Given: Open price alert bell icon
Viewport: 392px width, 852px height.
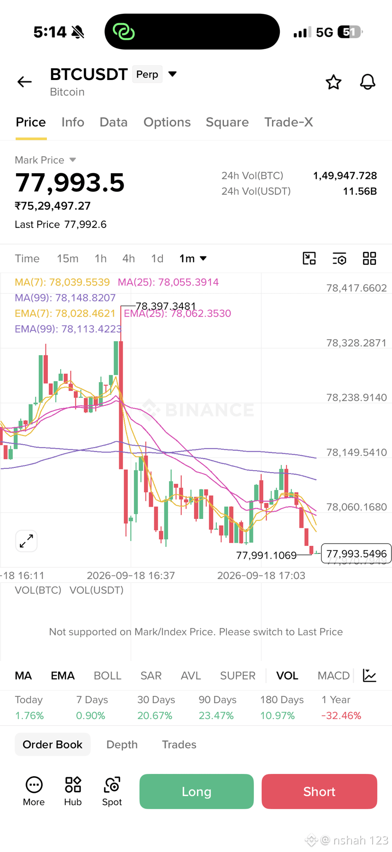Looking at the screenshot, I should point(367,82).
